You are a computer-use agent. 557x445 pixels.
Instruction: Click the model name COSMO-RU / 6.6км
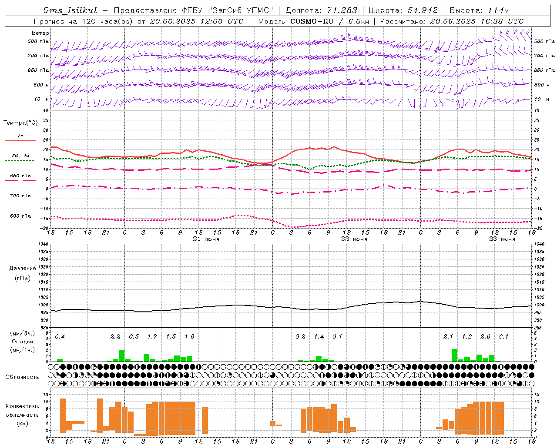click(x=329, y=21)
